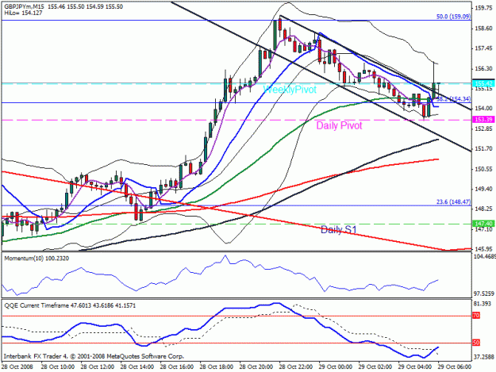Click the 145.95 price scale value

(483, 249)
